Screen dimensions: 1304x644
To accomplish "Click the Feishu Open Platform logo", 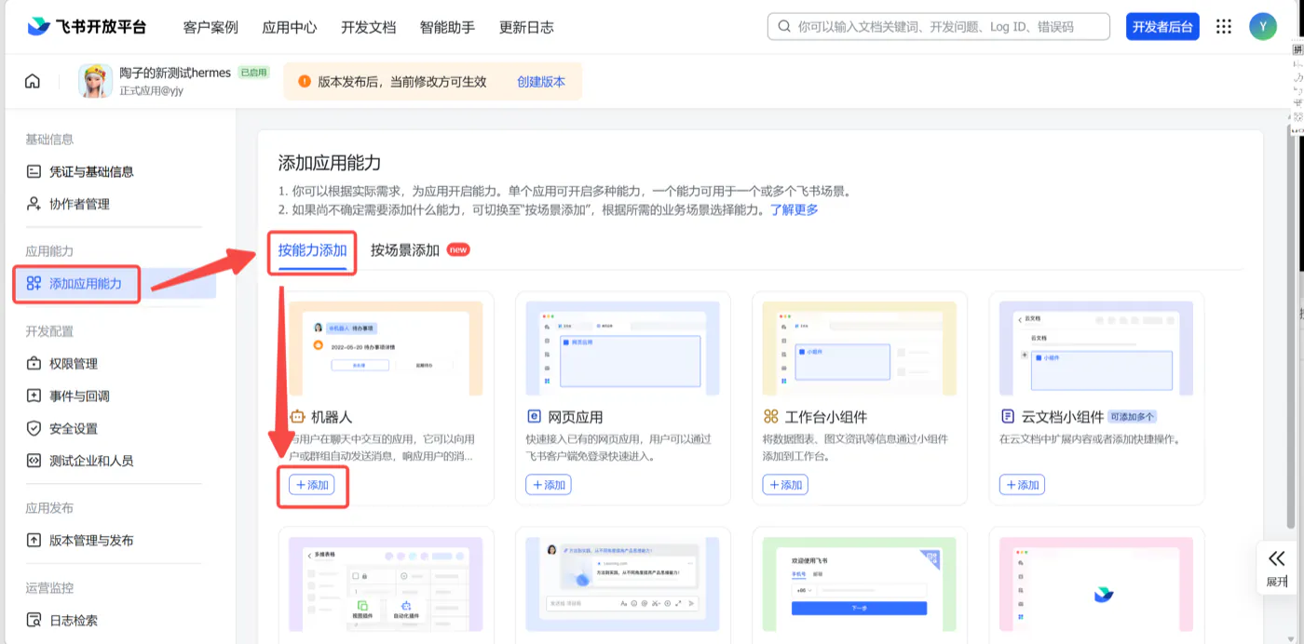I will tap(87, 26).
